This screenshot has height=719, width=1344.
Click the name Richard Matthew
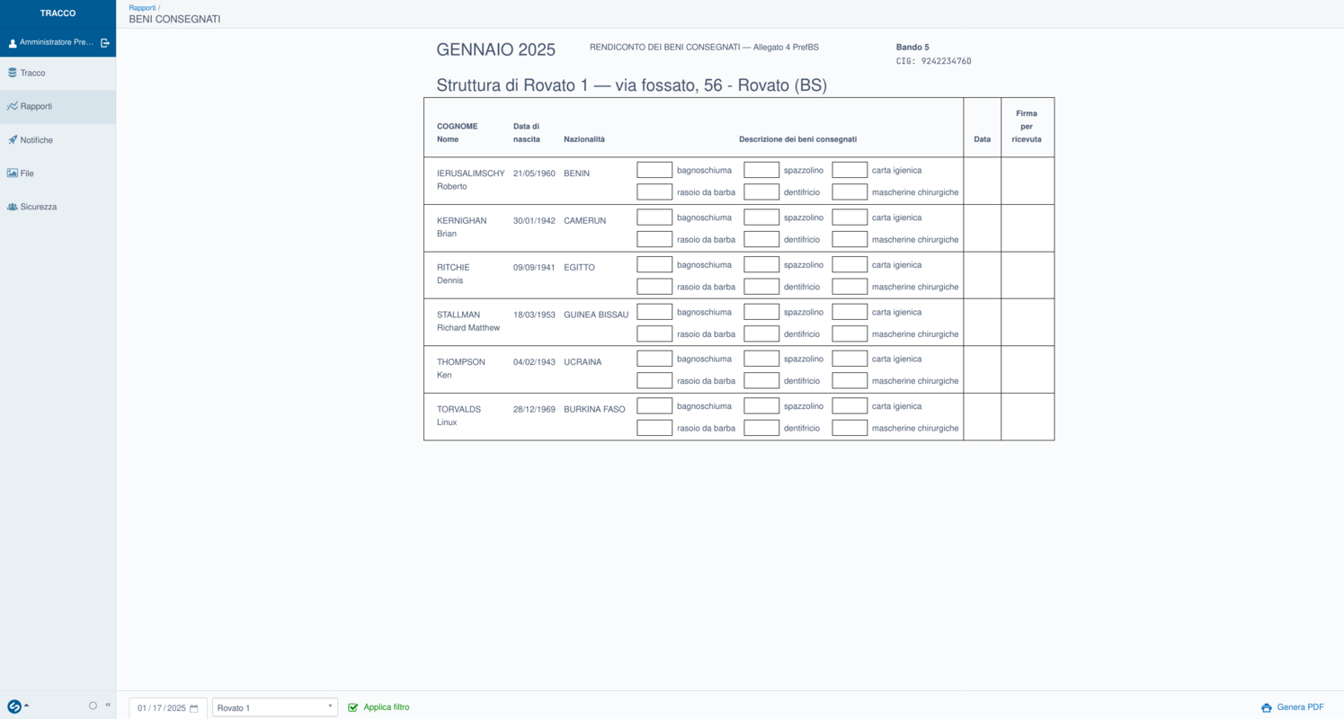468,327
